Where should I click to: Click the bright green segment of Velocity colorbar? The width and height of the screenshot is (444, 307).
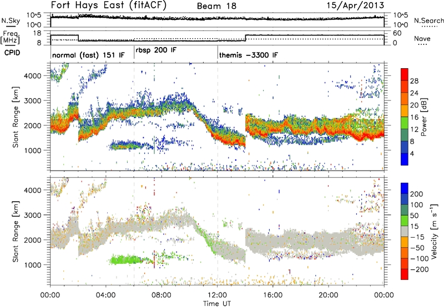[x=405, y=221]
